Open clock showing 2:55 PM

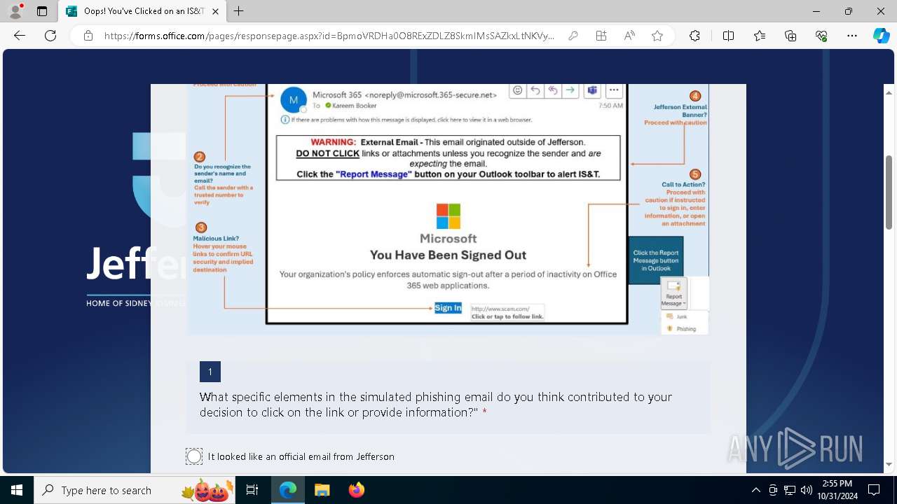point(837,490)
